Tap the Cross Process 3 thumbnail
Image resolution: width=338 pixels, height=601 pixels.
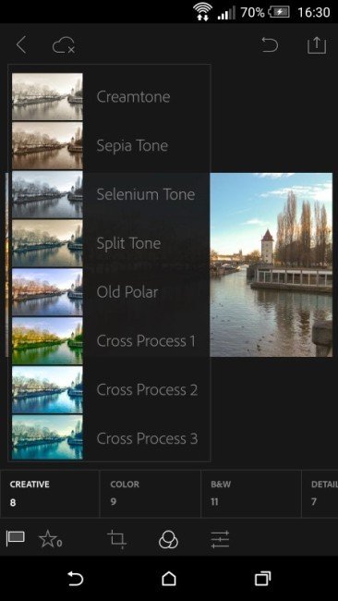tap(47, 438)
